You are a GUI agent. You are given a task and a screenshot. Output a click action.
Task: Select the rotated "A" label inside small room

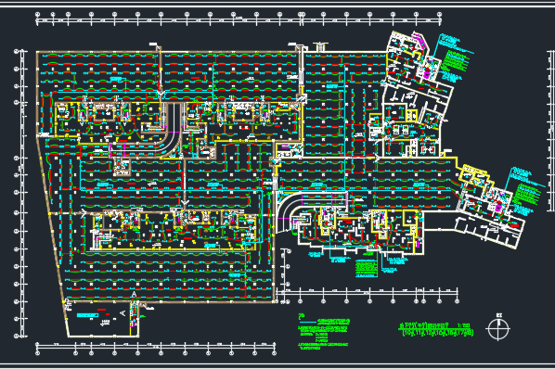click(x=123, y=313)
